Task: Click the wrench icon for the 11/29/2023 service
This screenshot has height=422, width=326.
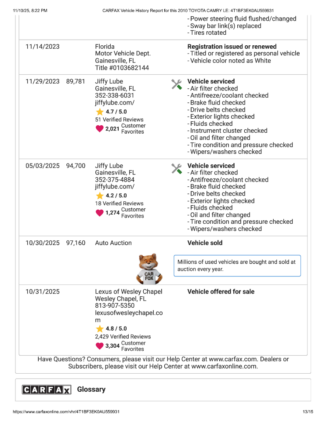Action: tap(177, 84)
